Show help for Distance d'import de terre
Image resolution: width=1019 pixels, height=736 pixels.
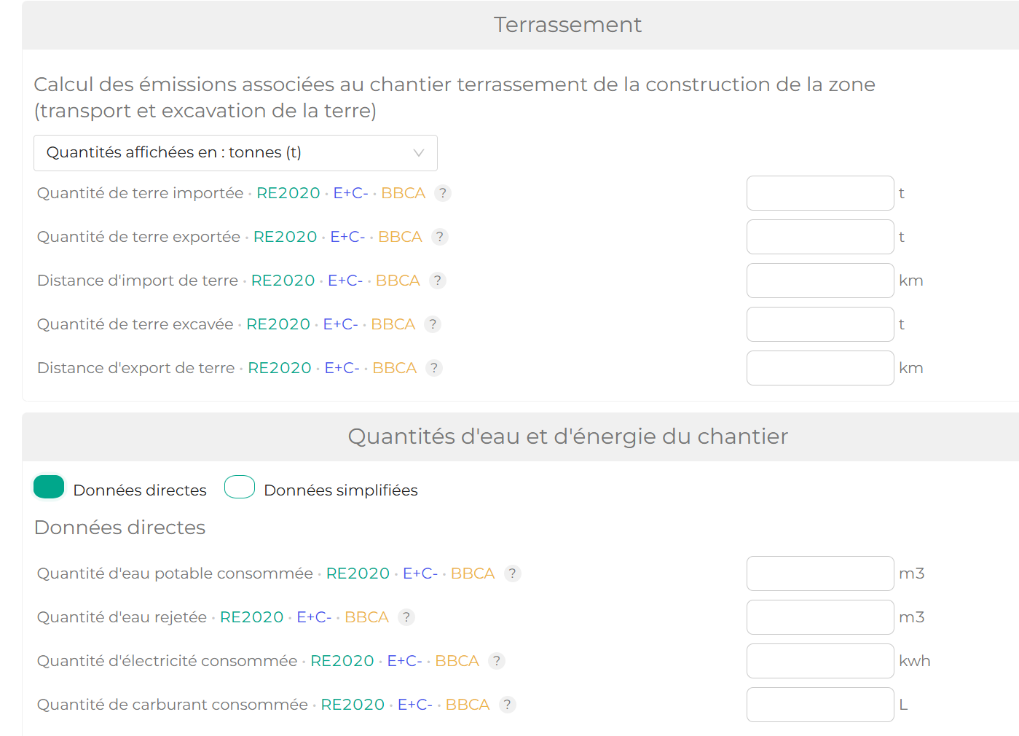(437, 281)
